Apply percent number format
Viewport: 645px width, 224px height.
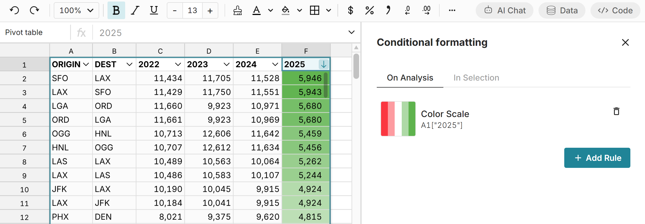pos(369,11)
